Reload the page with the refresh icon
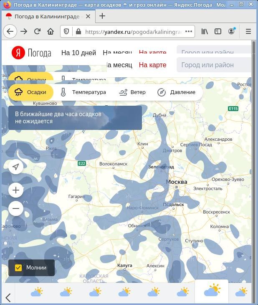This screenshot has width=258, height=305. click(x=37, y=31)
